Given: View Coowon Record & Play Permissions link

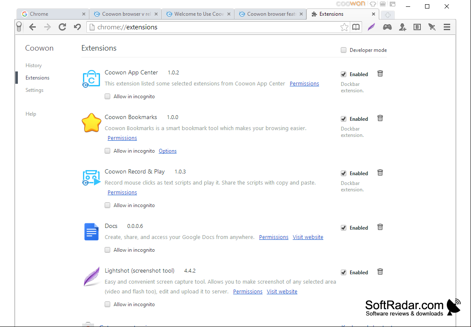Looking at the screenshot, I should pyautogui.click(x=122, y=192).
